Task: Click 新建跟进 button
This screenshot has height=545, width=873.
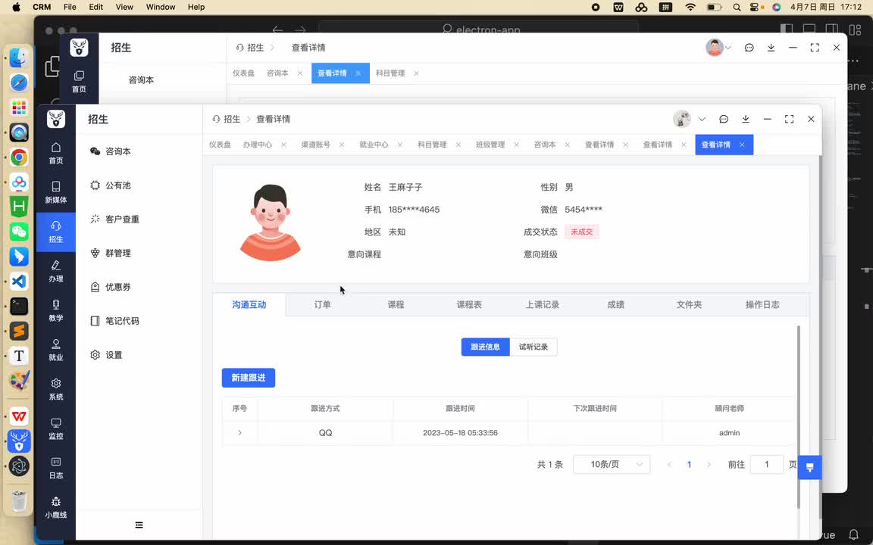Action: tap(249, 378)
